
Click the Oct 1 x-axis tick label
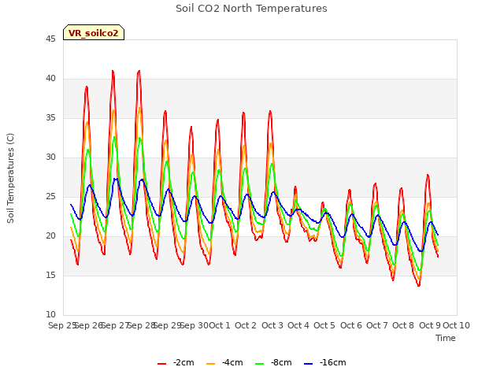tap(220, 325)
